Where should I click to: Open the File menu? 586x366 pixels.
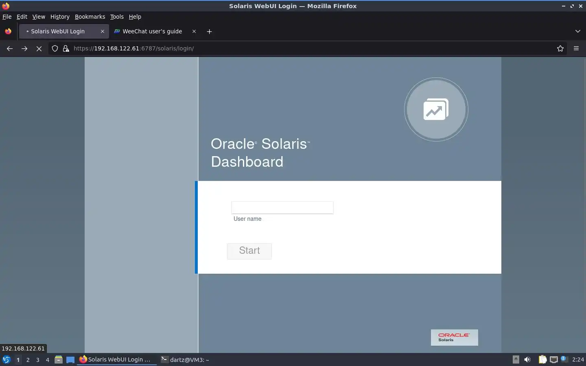click(x=7, y=17)
